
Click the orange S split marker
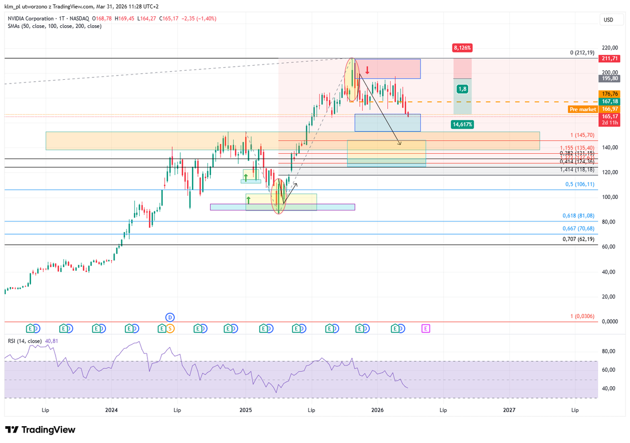170,329
